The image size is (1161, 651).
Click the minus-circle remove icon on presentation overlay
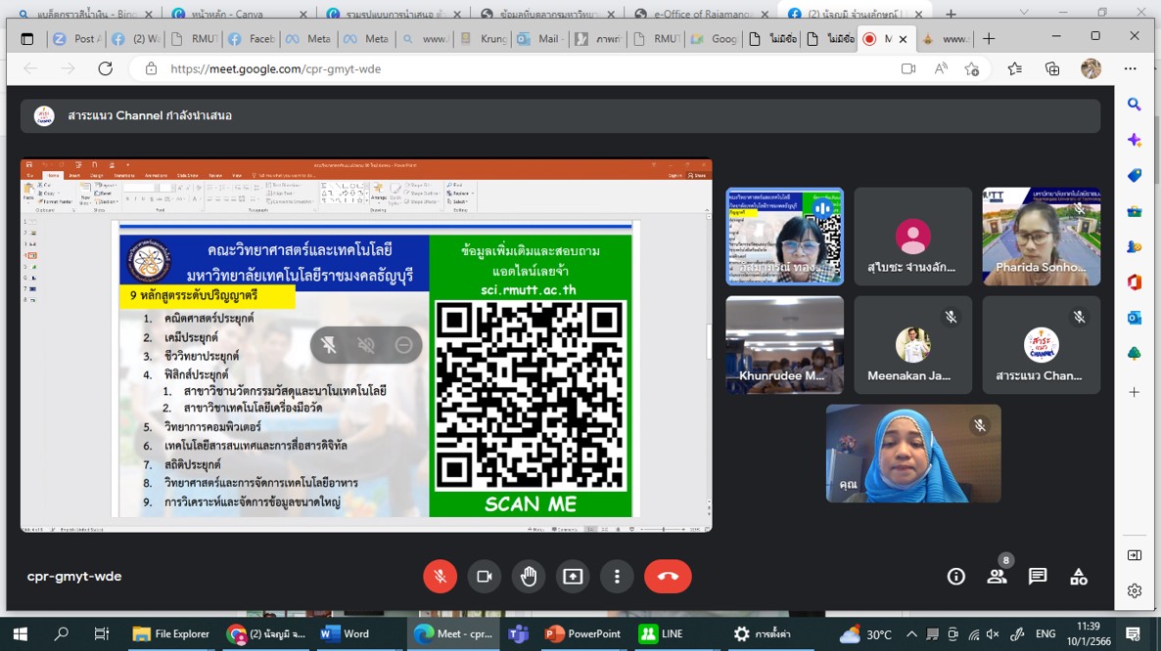pyautogui.click(x=403, y=344)
